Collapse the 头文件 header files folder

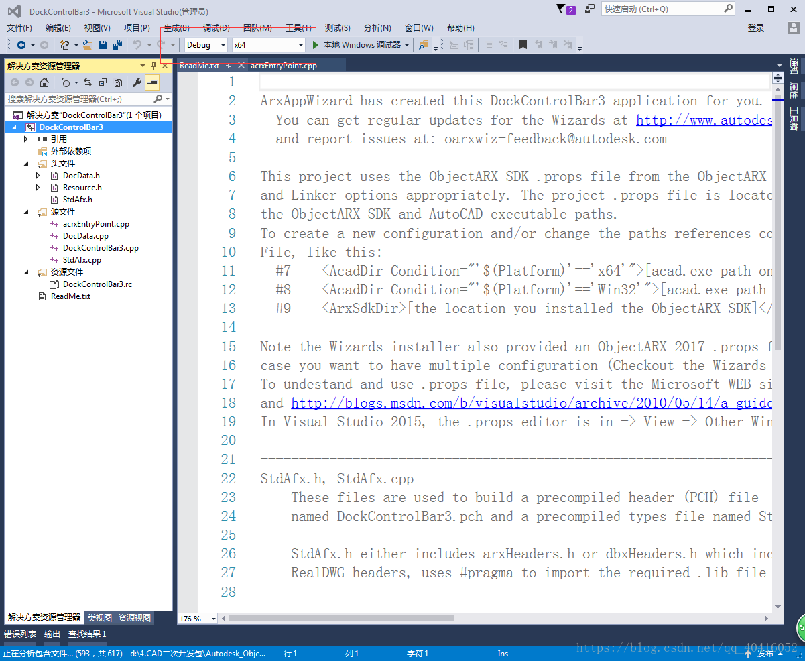point(25,163)
